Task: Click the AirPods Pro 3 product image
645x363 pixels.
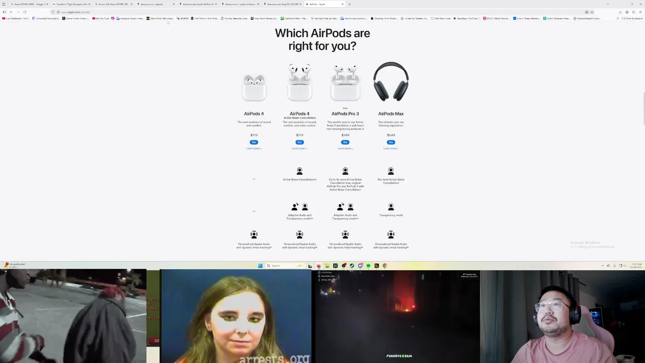Action: 345,82
